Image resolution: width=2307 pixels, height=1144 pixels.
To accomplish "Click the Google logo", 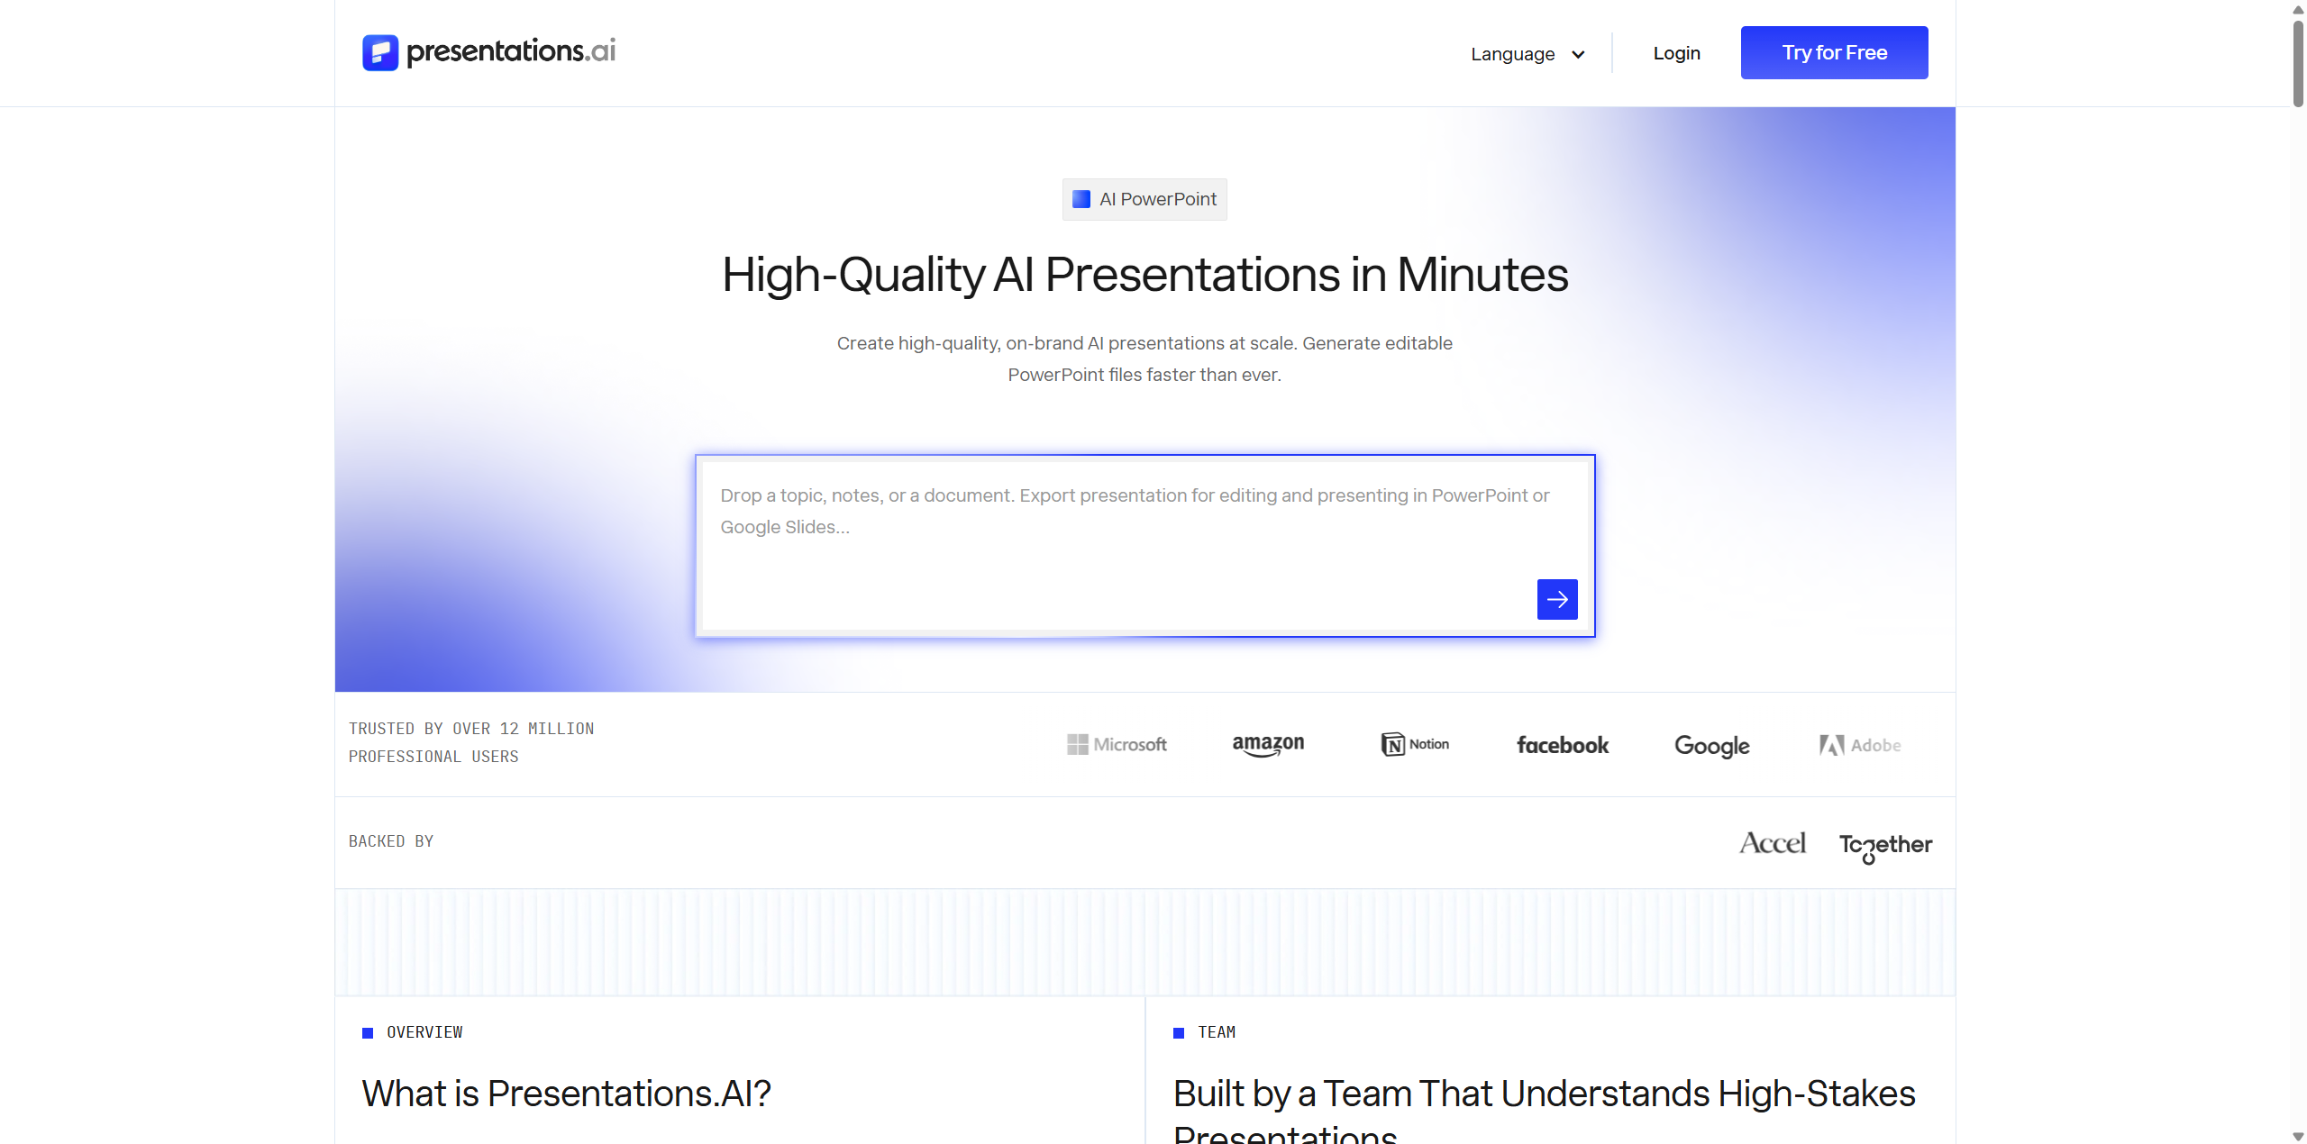I will coord(1712,746).
